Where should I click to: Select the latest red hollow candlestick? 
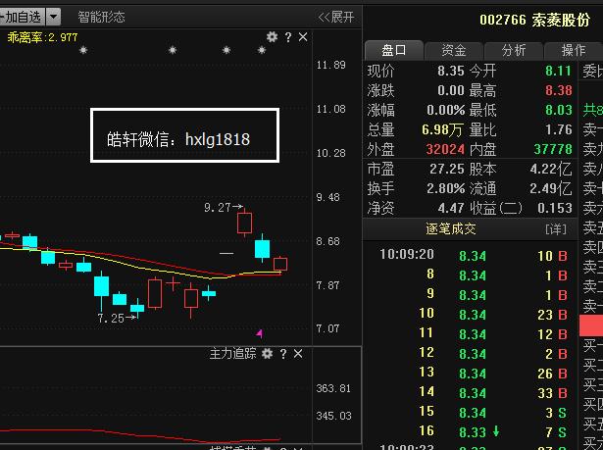tap(280, 265)
